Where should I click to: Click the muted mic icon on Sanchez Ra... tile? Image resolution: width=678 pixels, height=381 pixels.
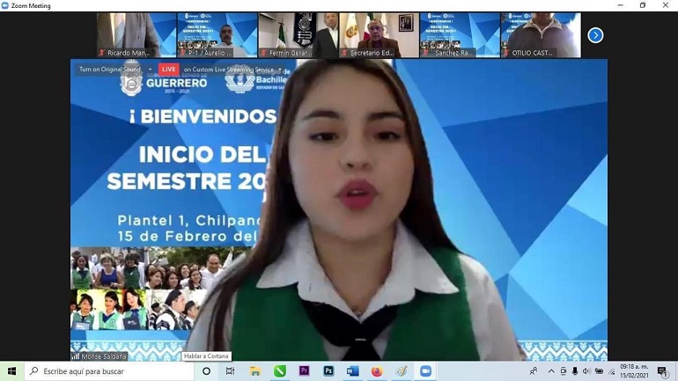tap(425, 53)
